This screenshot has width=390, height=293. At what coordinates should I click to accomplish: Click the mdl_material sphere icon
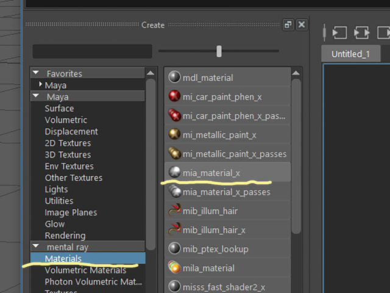tap(174, 77)
